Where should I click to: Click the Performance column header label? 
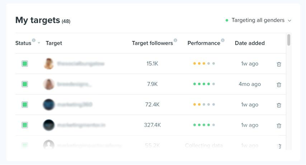click(204, 43)
